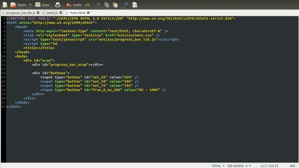Select the *test.html tab
299x168 pixels.
[78, 13]
